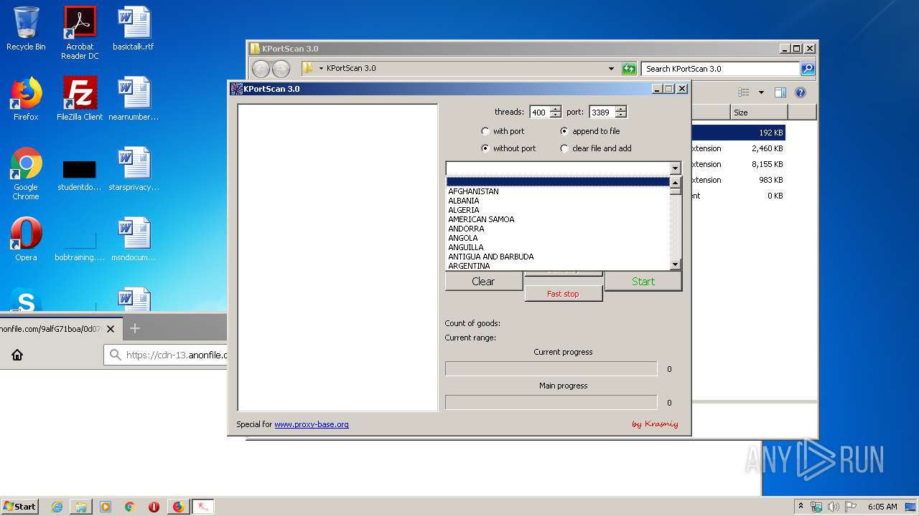The height and width of the screenshot is (516, 919).
Task: Launch Firefox from the desktop shortcut
Action: click(26, 99)
